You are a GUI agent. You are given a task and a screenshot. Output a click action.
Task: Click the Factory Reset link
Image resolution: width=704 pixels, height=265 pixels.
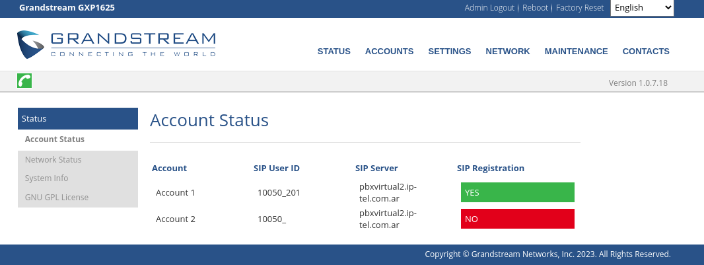[580, 8]
